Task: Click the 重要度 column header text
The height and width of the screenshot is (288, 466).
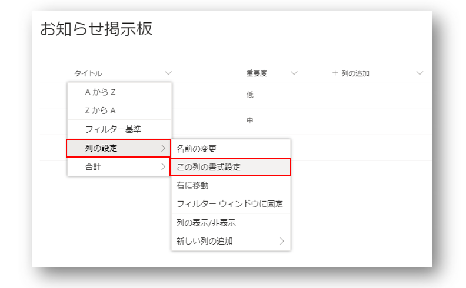Action: click(x=257, y=73)
